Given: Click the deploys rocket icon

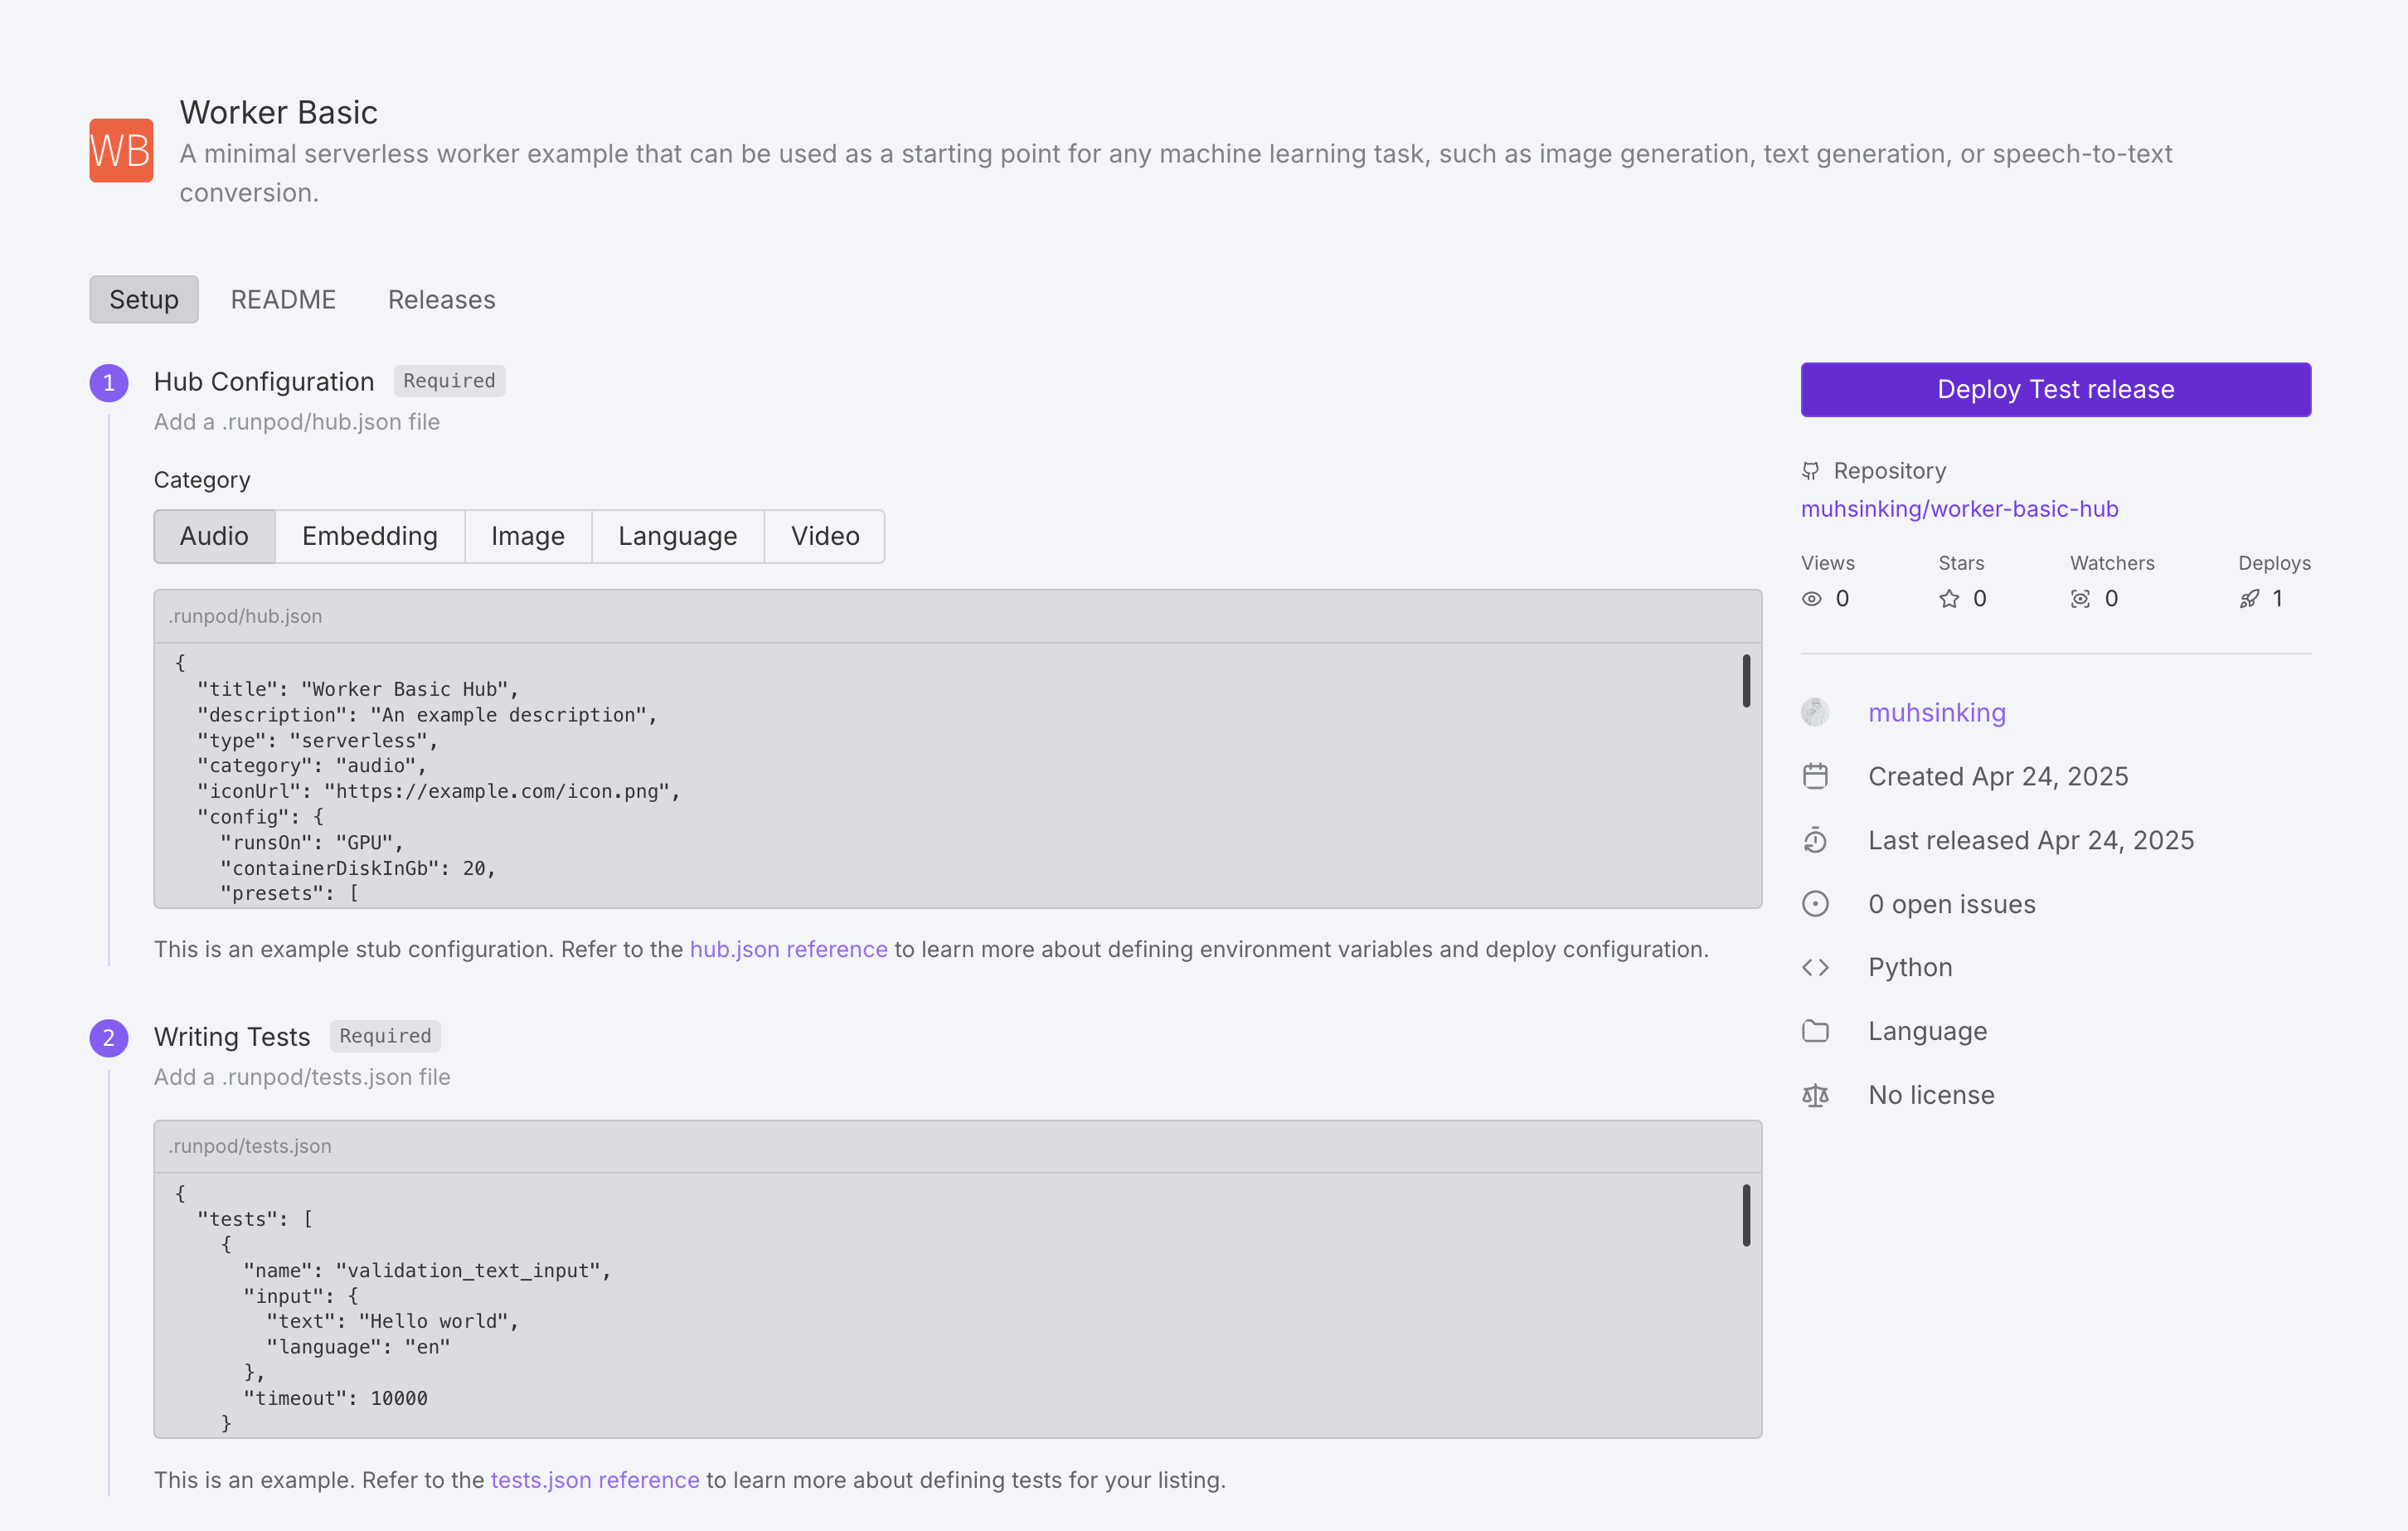Looking at the screenshot, I should pyautogui.click(x=2249, y=599).
